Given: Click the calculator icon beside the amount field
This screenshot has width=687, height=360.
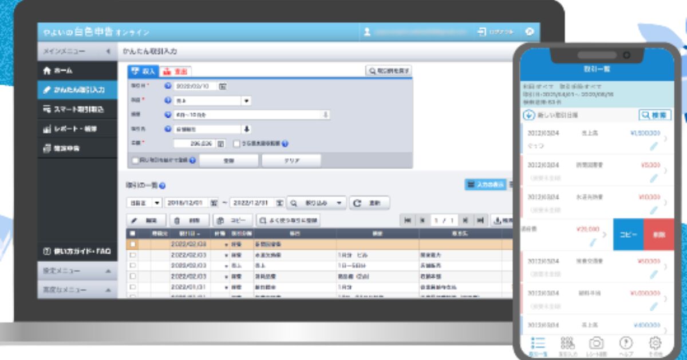Looking at the screenshot, I should [x=222, y=144].
